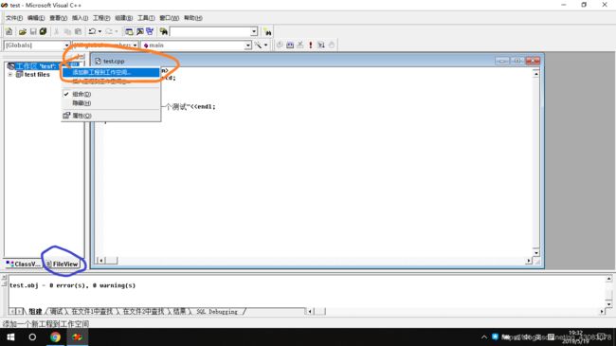
Task: Click the Save floppy disk icon
Action: 33,31
